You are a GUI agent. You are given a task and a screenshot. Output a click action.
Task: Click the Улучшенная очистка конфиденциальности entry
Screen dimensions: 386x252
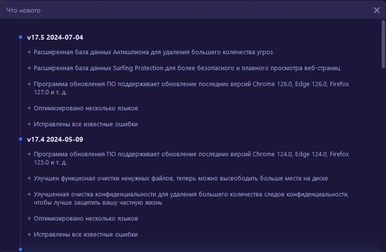[191, 198]
